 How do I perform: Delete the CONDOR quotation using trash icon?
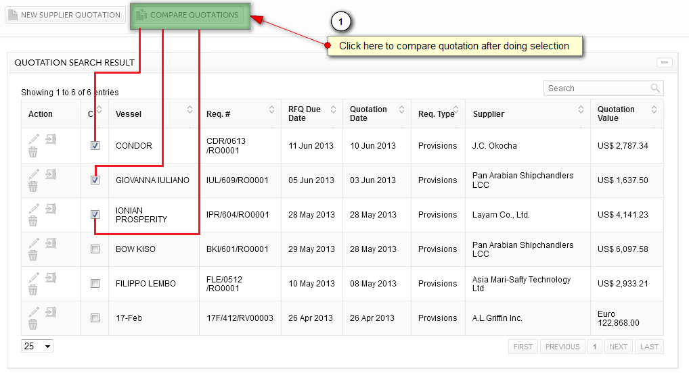click(33, 152)
